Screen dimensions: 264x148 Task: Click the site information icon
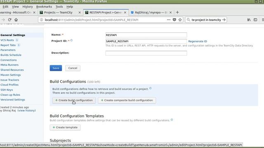[41, 20]
